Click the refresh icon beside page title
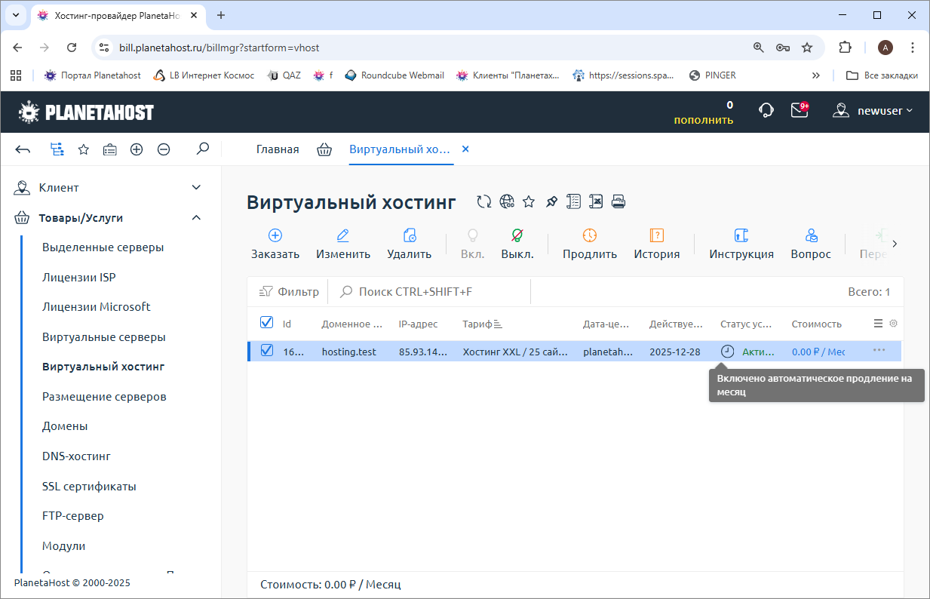 483,201
